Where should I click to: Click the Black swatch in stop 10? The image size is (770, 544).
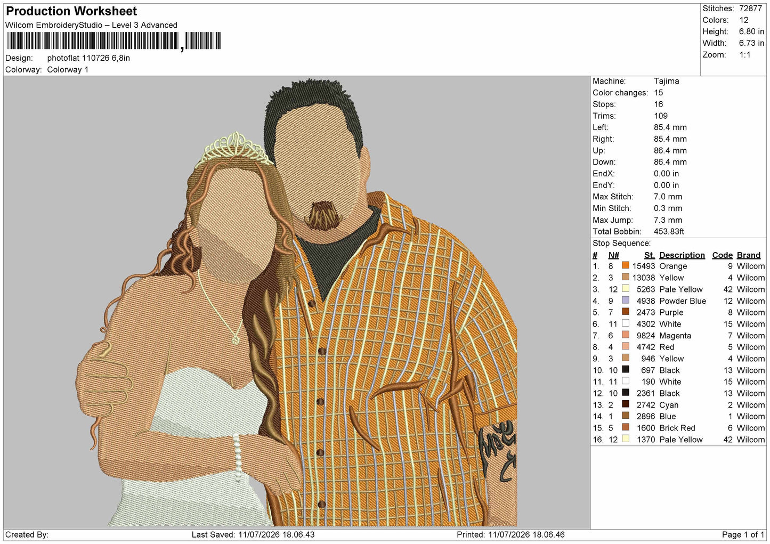(x=625, y=369)
